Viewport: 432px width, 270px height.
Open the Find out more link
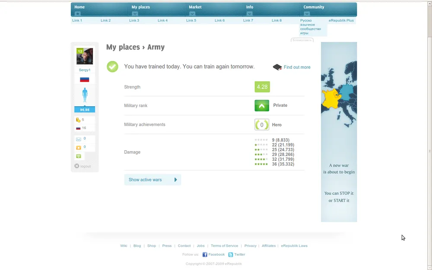(x=297, y=67)
